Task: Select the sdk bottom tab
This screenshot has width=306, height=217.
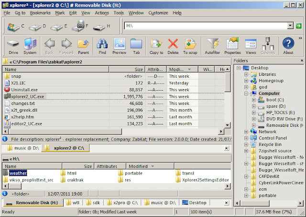Action: pyautogui.click(x=93, y=203)
